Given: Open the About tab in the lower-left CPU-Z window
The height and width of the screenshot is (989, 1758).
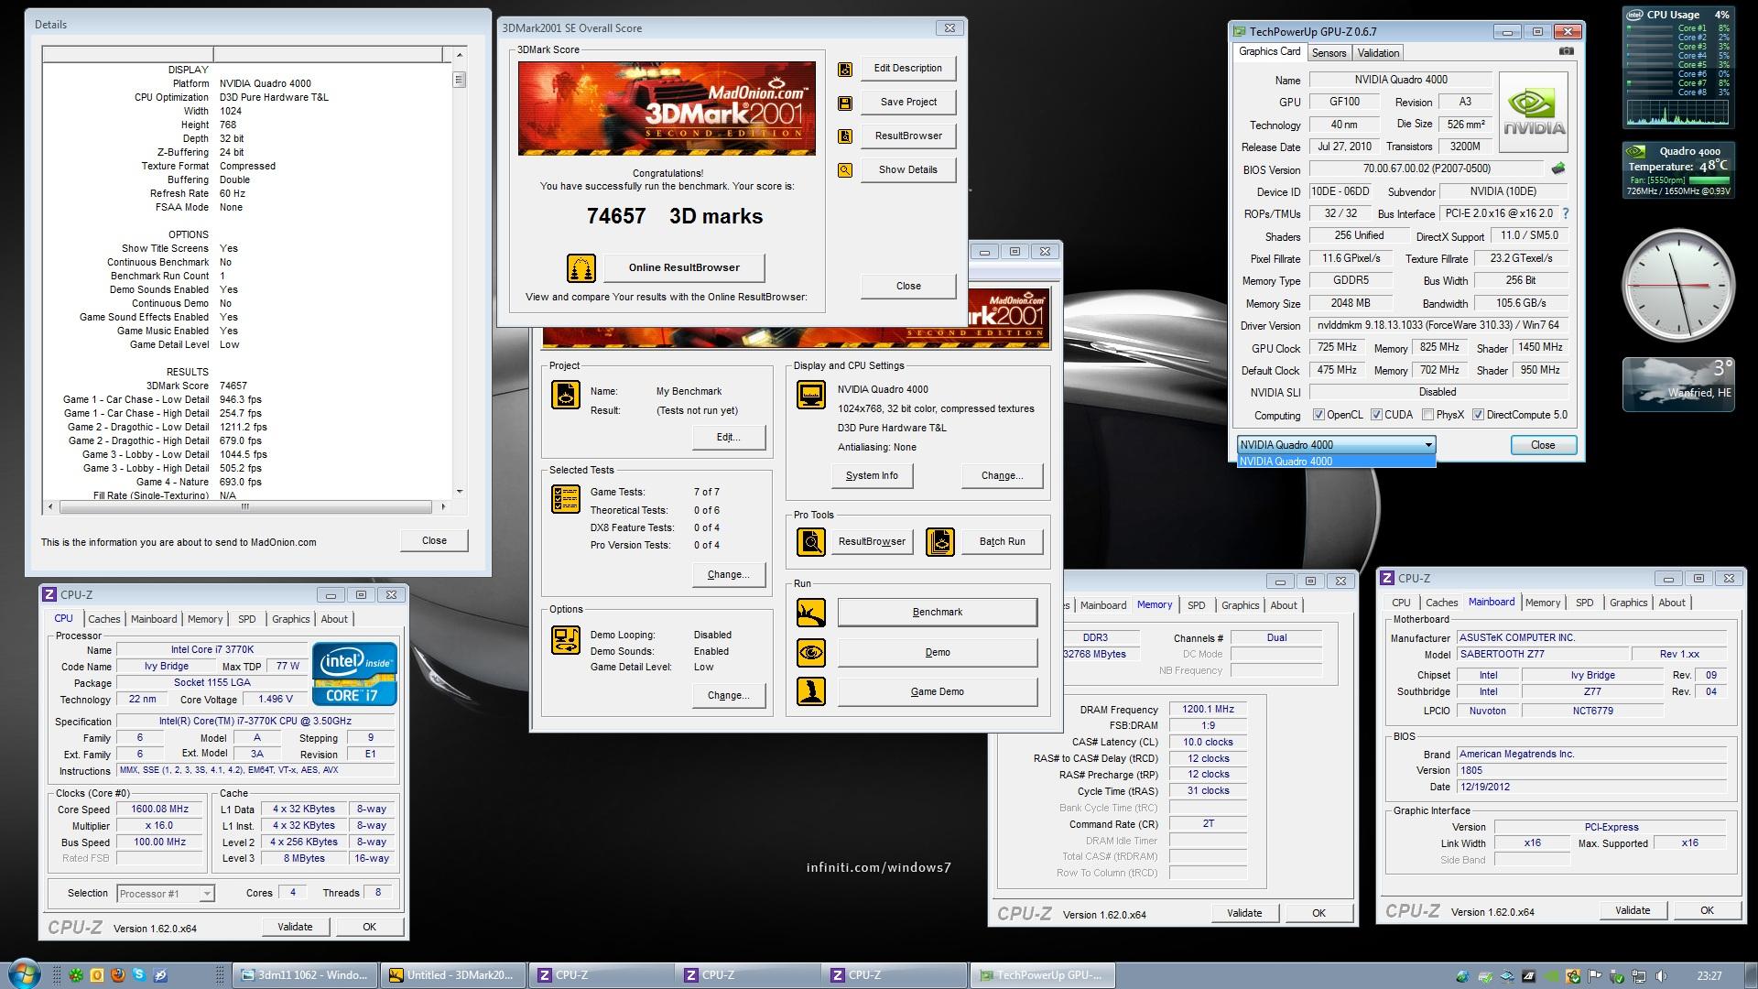Looking at the screenshot, I should point(334,619).
